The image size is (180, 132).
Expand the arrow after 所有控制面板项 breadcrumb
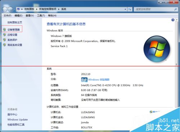pos(59,9)
